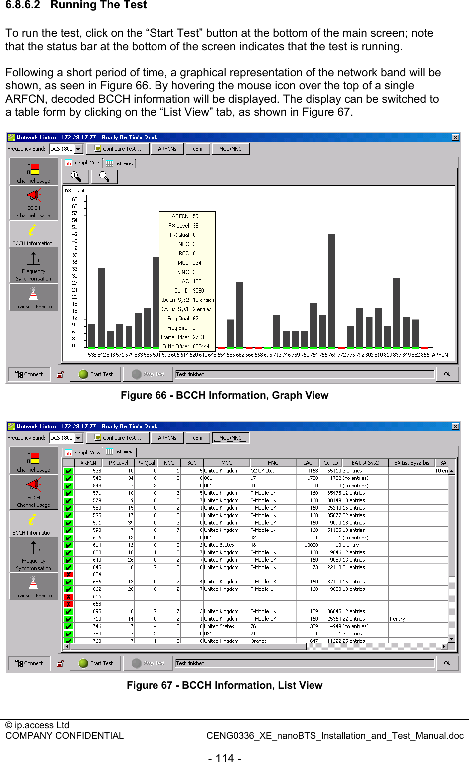Click Configure Test... button in Figure 66
Image resolution: width=469 pixels, height=762 pixels.
tap(118, 149)
